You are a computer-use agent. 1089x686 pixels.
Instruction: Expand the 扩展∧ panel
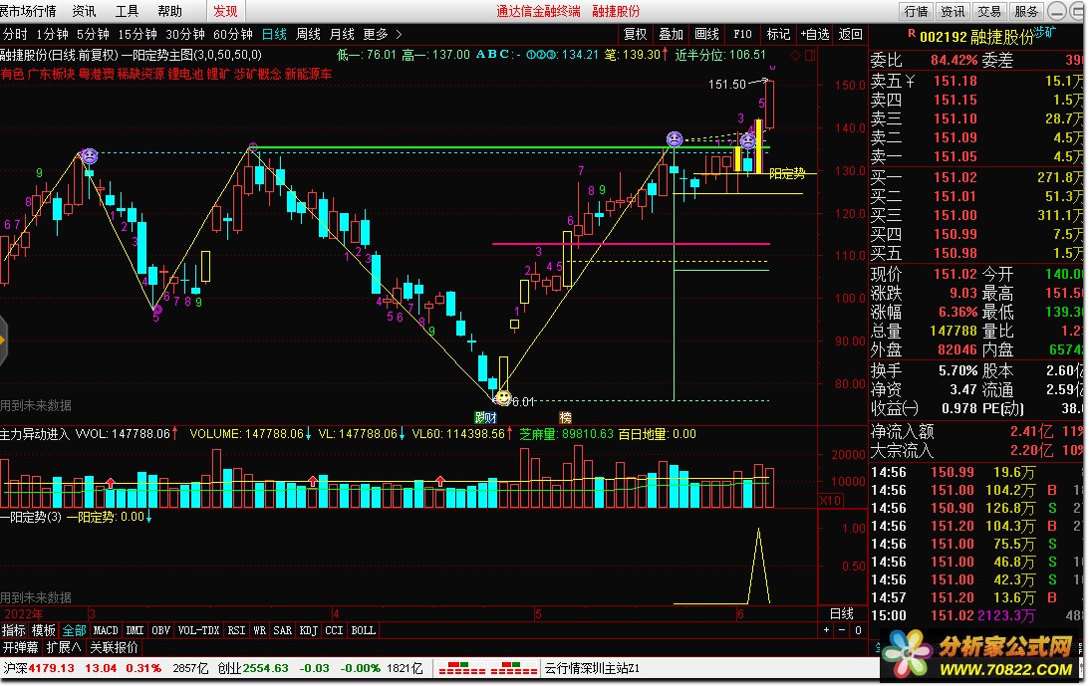click(63, 647)
